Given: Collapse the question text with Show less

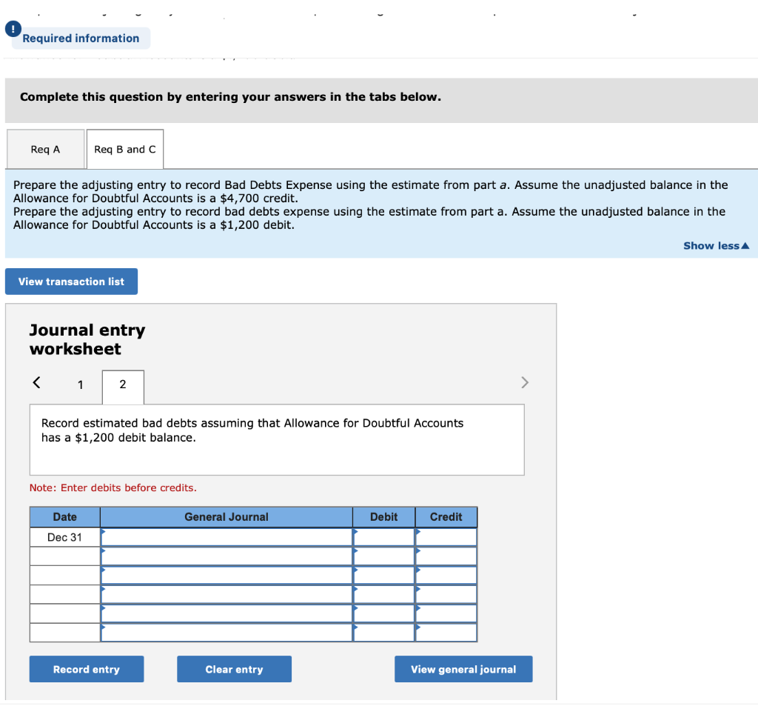Looking at the screenshot, I should point(711,245).
